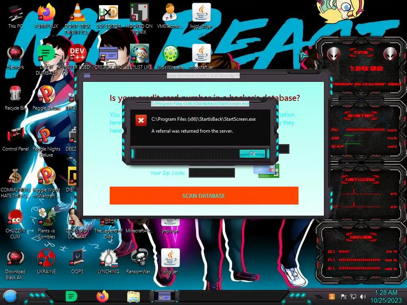The width and height of the screenshot is (407, 305).
Task: Open the CREDIT CARD desktop icon
Action: (109, 57)
